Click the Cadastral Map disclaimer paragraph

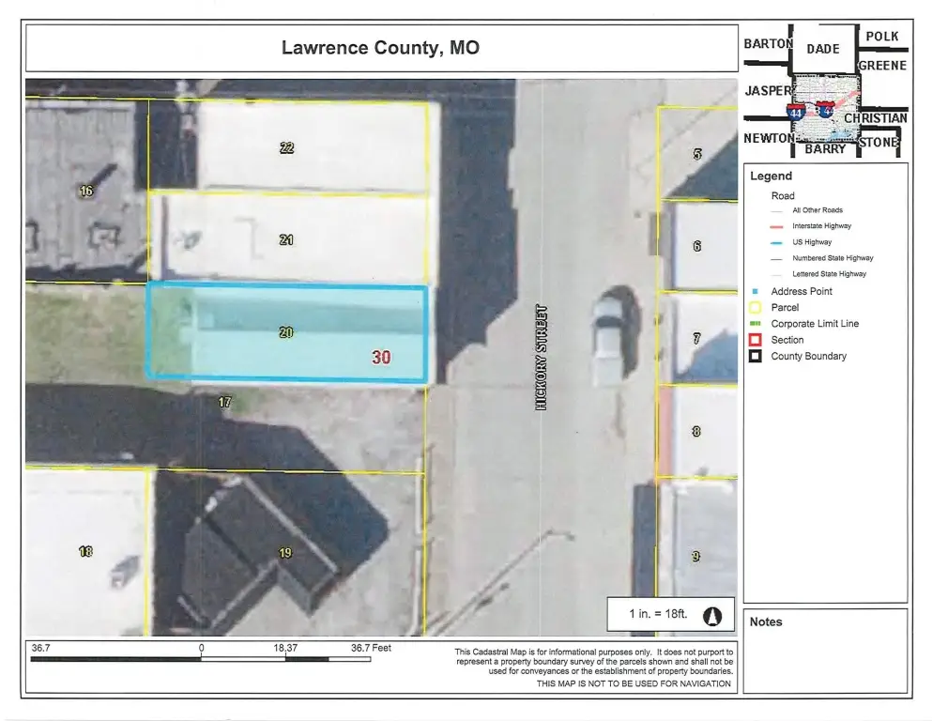click(x=594, y=662)
